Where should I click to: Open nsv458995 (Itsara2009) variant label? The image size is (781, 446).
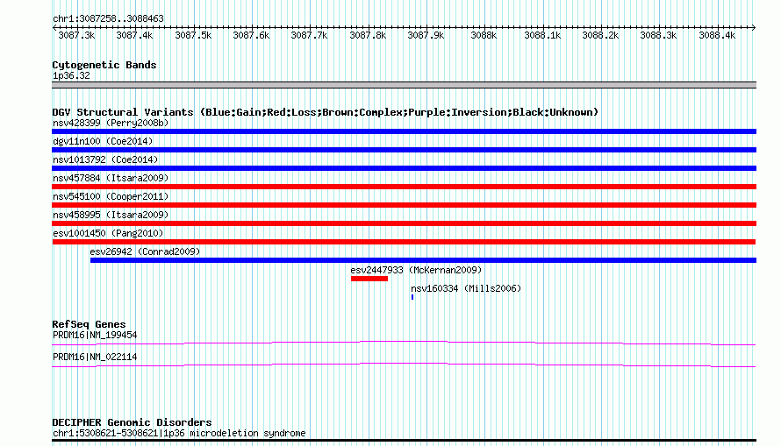111,215
